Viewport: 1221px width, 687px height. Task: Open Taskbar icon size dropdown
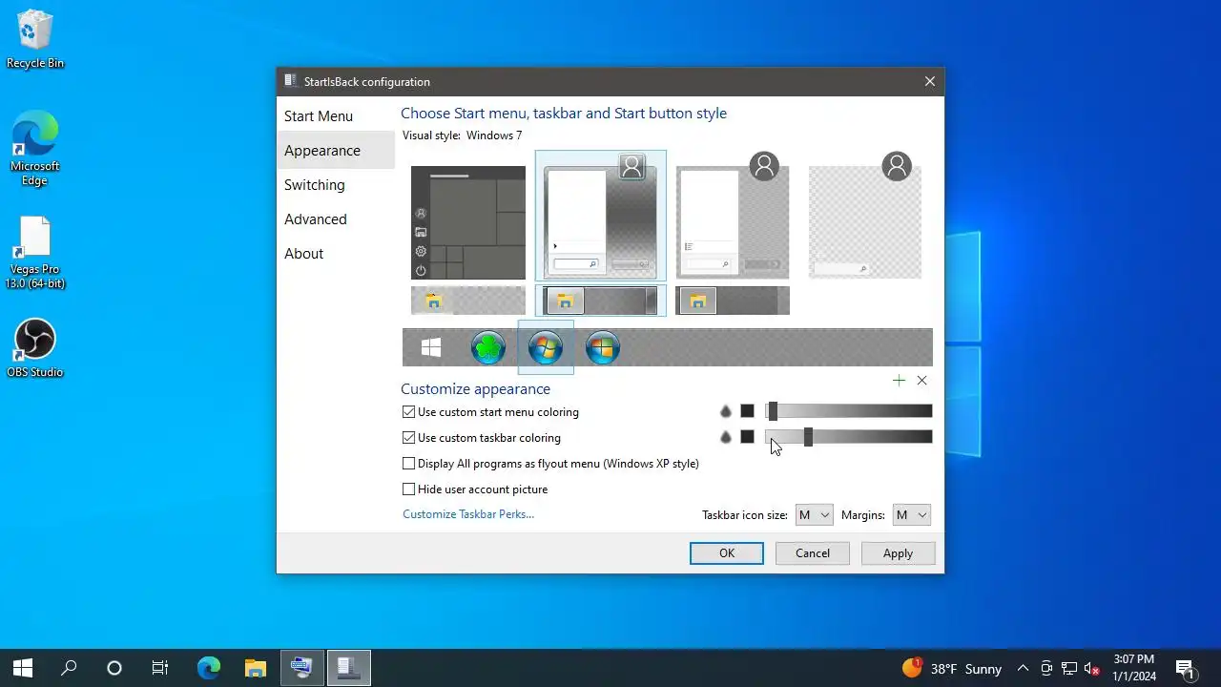pos(815,515)
